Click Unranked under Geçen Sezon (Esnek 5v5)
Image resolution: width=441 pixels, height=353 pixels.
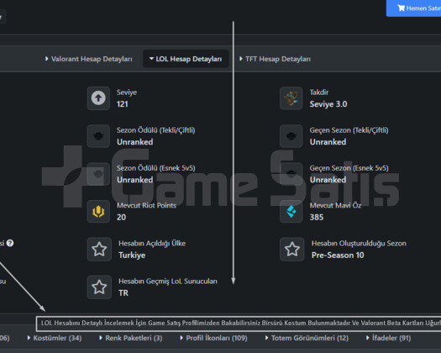(x=328, y=180)
